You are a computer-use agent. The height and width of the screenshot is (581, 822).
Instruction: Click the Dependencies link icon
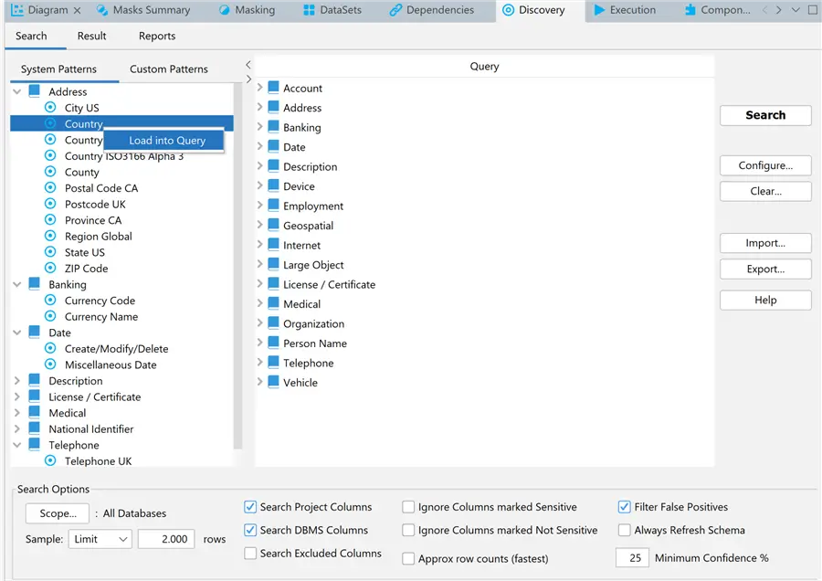(395, 9)
